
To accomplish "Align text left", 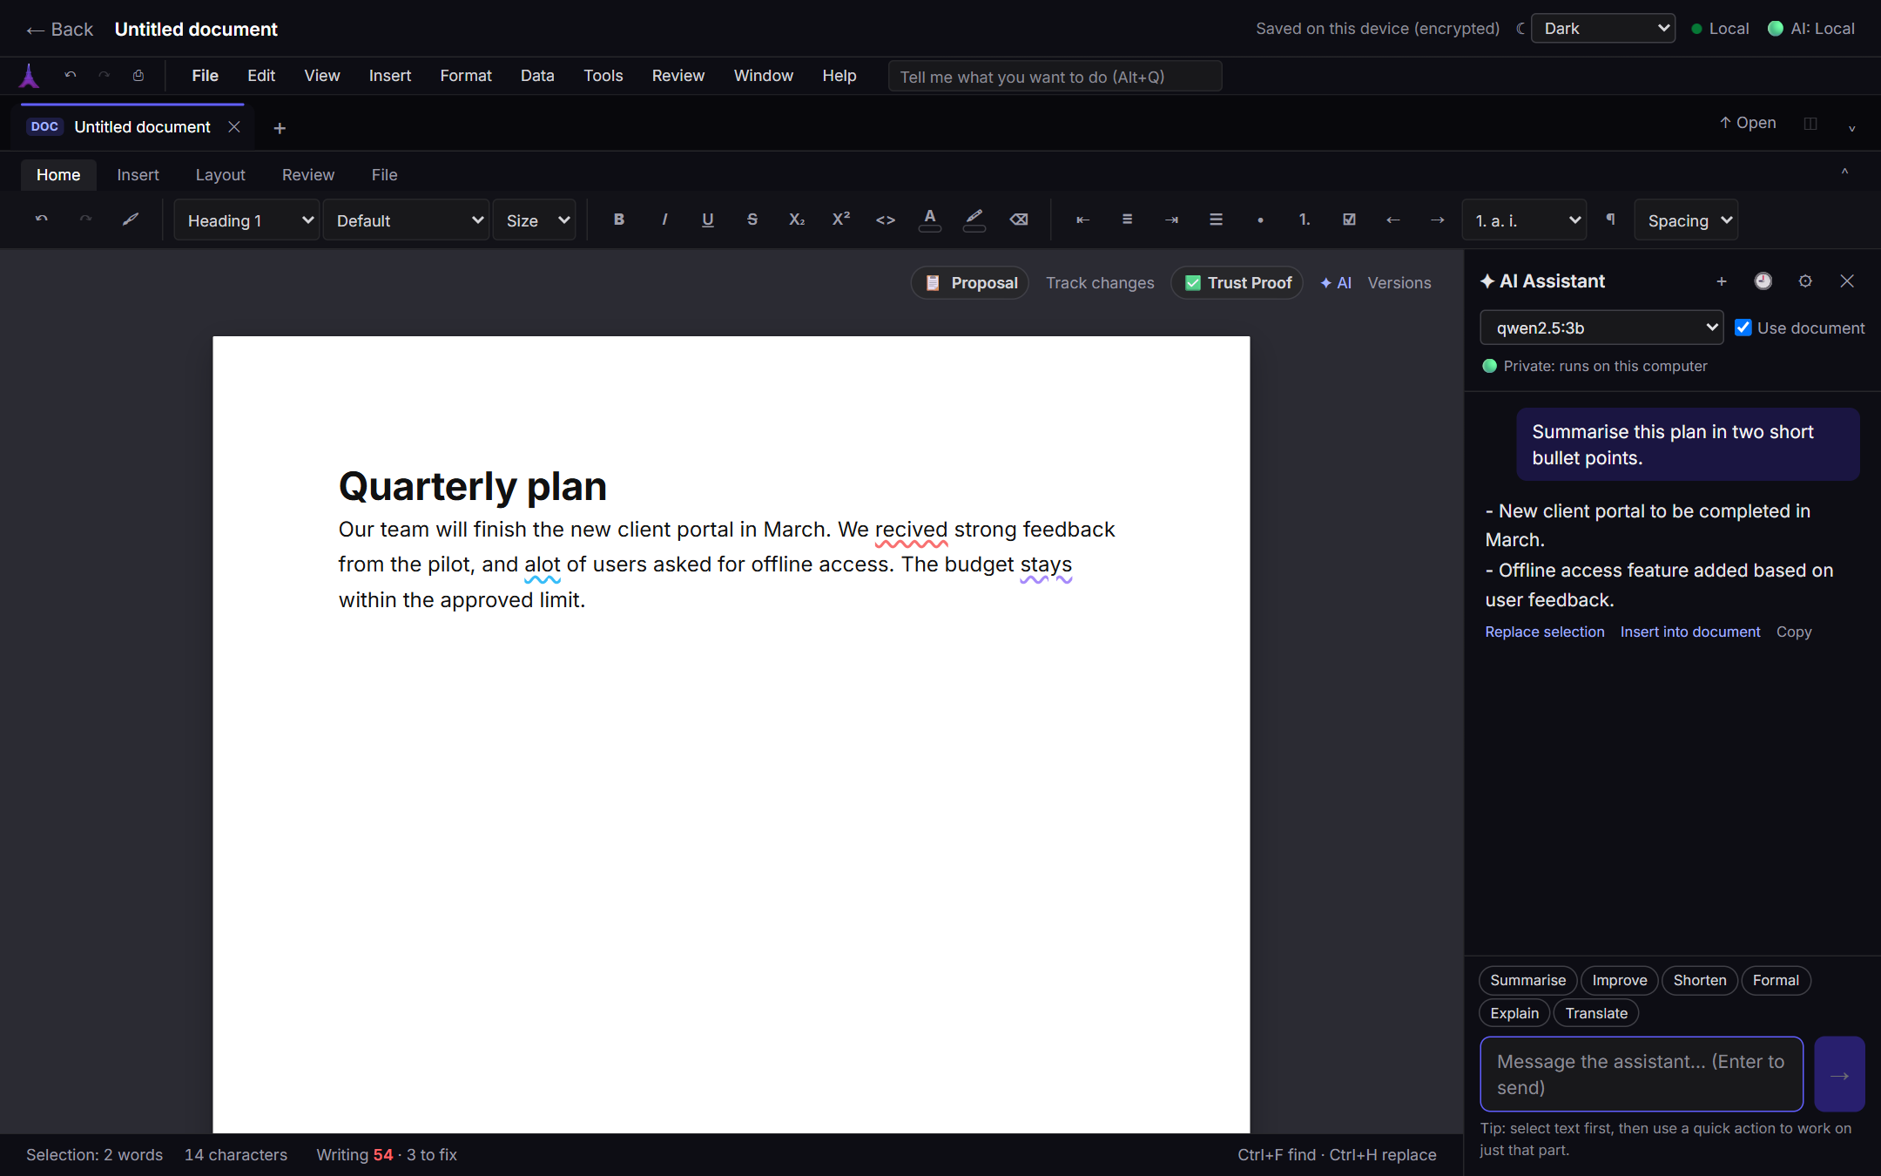I will [x=1082, y=220].
